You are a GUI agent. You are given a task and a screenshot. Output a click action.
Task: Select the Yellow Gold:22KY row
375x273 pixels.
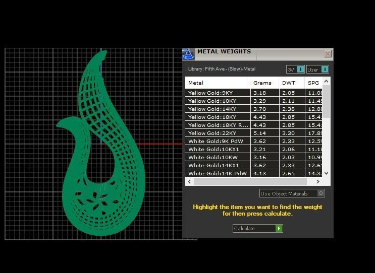254,133
